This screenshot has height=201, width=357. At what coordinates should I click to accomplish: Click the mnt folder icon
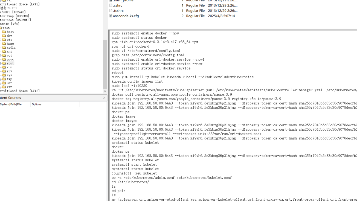click(x=4, y=51)
